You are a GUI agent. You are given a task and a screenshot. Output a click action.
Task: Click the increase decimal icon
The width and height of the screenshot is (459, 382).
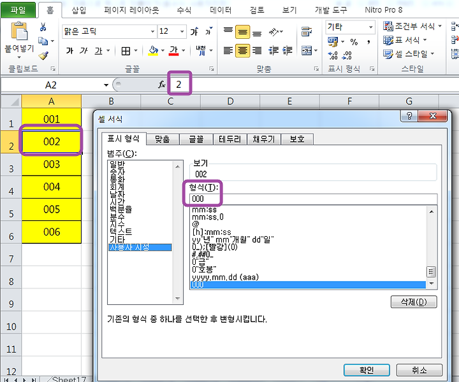pos(333,55)
